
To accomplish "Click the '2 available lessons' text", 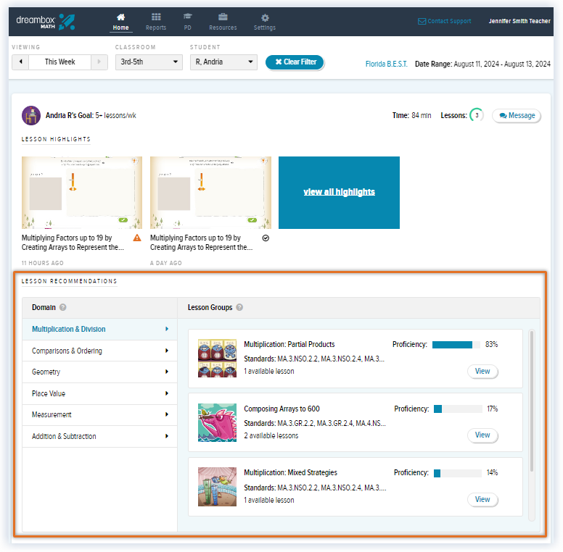I will click(271, 436).
